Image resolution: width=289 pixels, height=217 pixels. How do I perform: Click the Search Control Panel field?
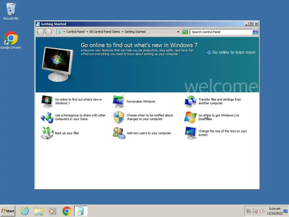(221, 32)
